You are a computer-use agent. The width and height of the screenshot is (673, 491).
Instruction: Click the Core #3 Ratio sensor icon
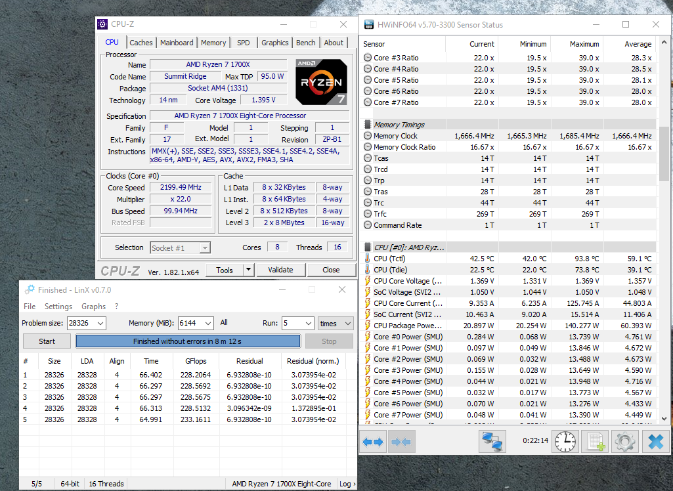coord(368,58)
